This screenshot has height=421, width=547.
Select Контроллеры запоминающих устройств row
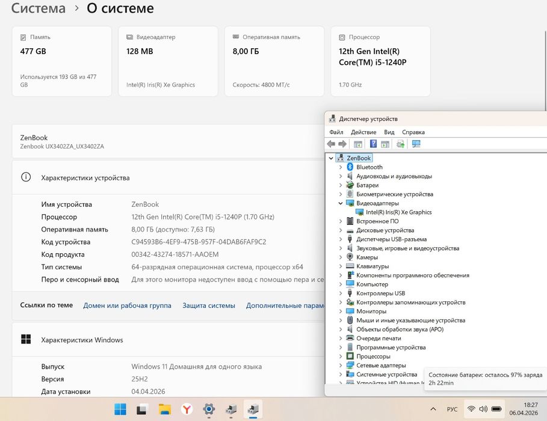point(411,302)
